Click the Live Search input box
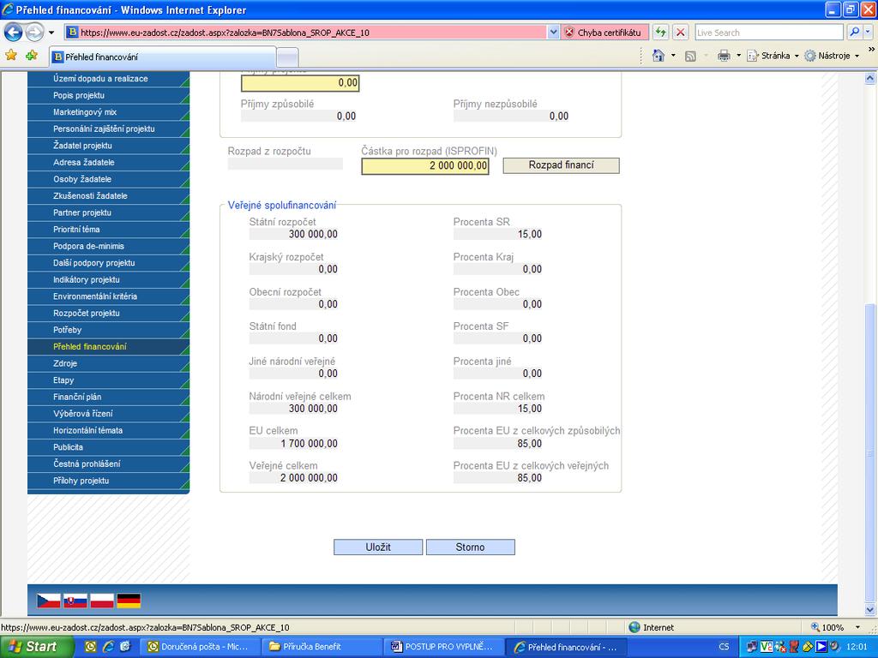The height and width of the screenshot is (658, 878). (x=769, y=33)
